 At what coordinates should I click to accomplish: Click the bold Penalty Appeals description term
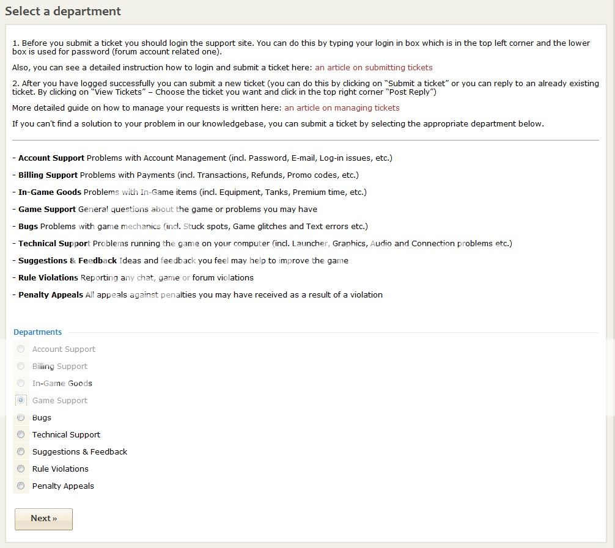pyautogui.click(x=51, y=294)
